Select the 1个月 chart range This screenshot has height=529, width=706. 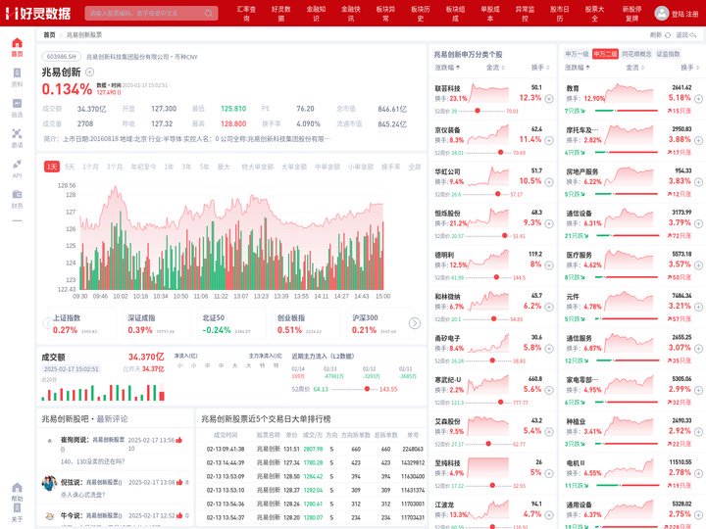click(90, 167)
